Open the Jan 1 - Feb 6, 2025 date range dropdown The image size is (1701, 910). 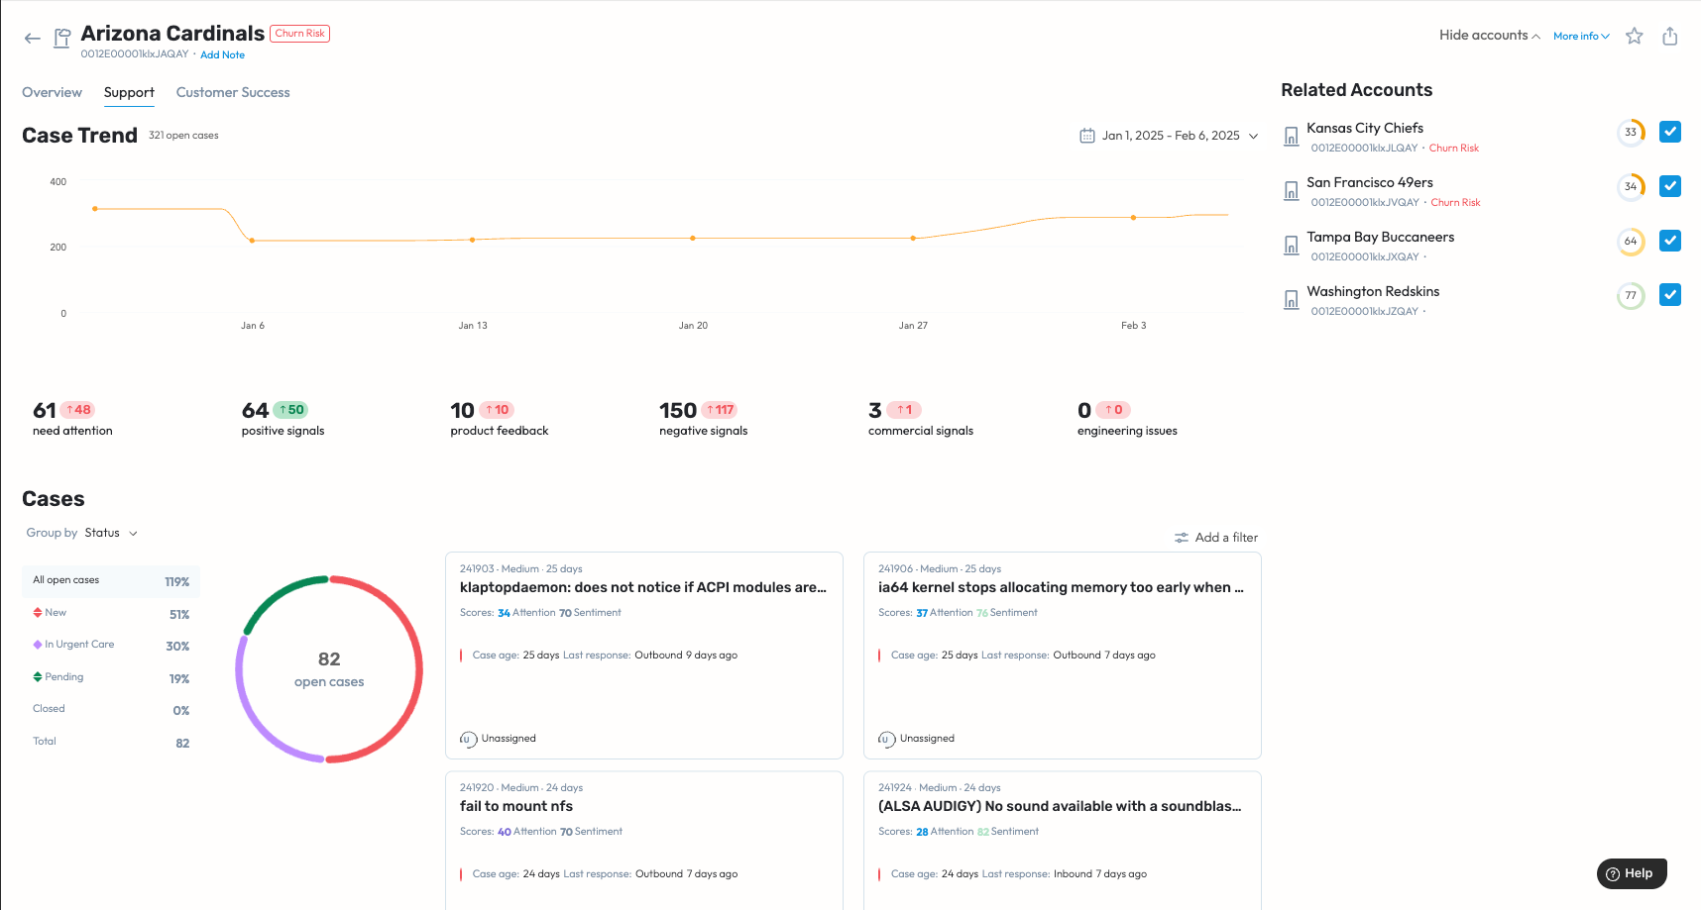1170,136
